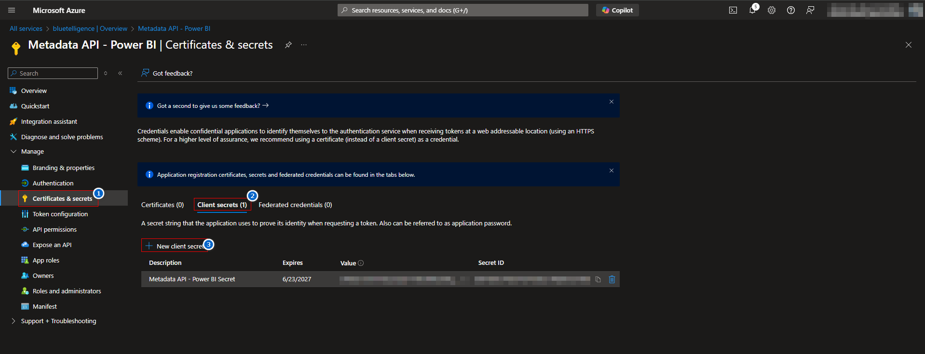
Task: Expand Support + Troubleshooting section
Action: tap(14, 321)
